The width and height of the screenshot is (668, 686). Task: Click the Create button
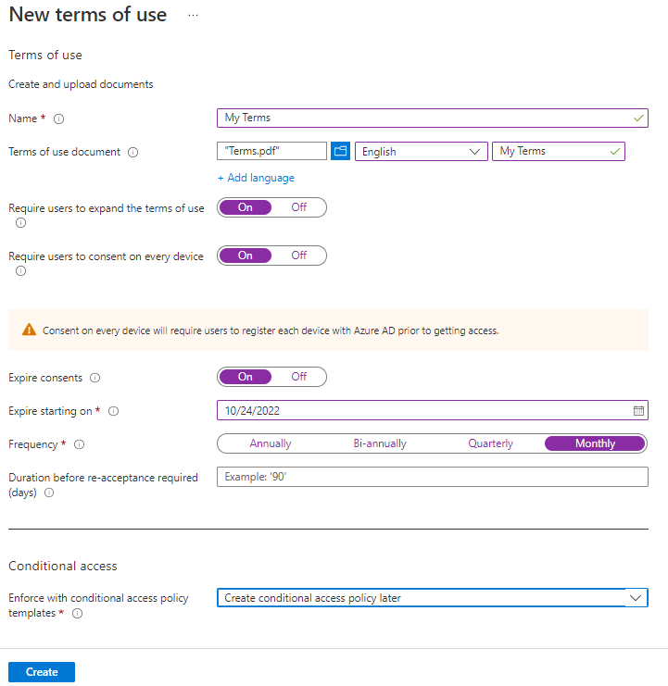42,672
